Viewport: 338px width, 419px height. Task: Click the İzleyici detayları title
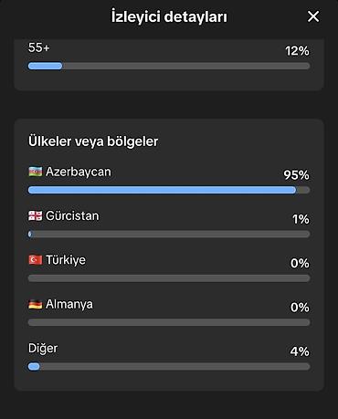coord(169,16)
